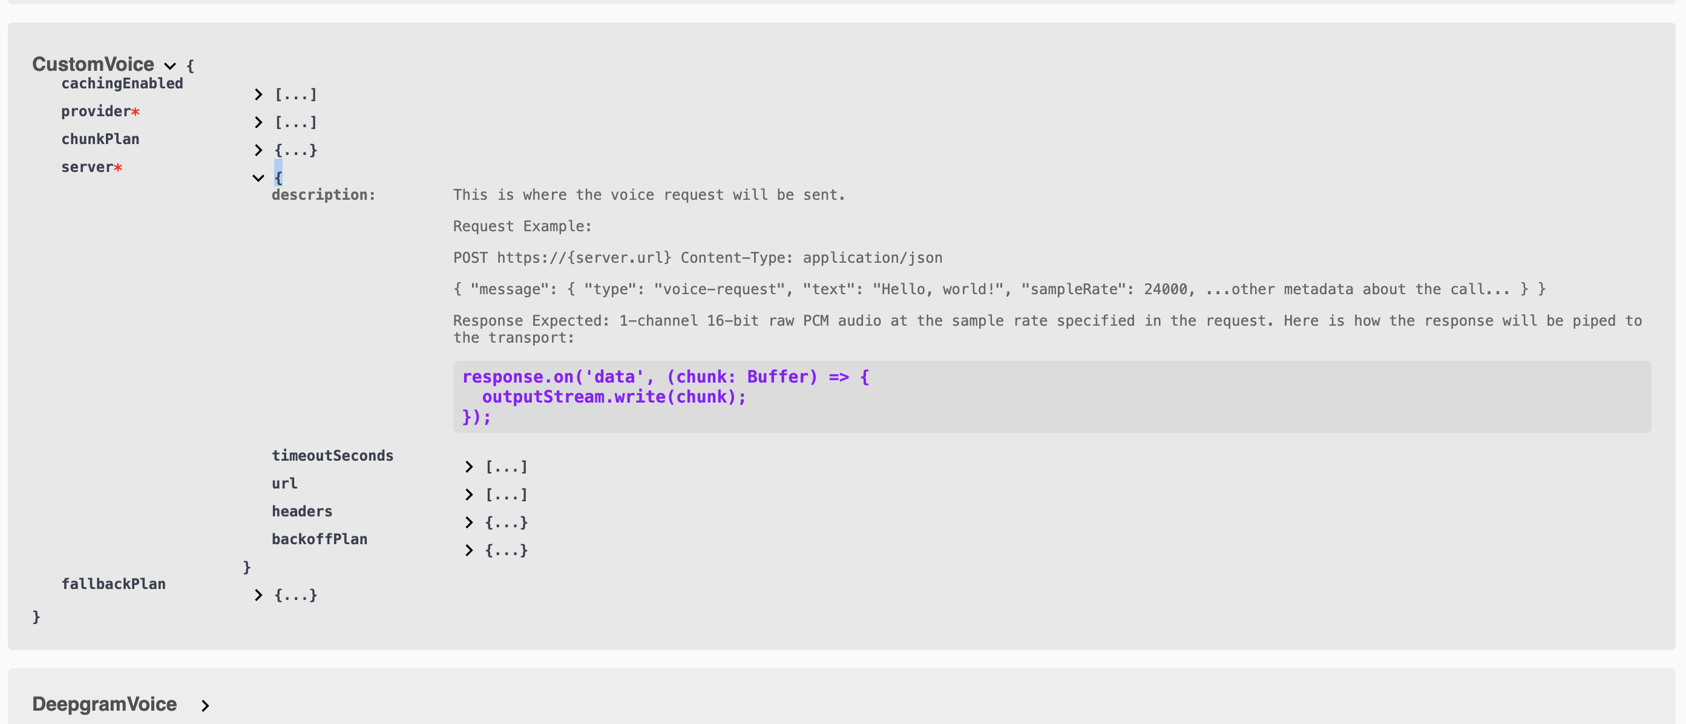Click the DeepgramVoice schema title
The image size is (1686, 724).
pyautogui.click(x=104, y=705)
